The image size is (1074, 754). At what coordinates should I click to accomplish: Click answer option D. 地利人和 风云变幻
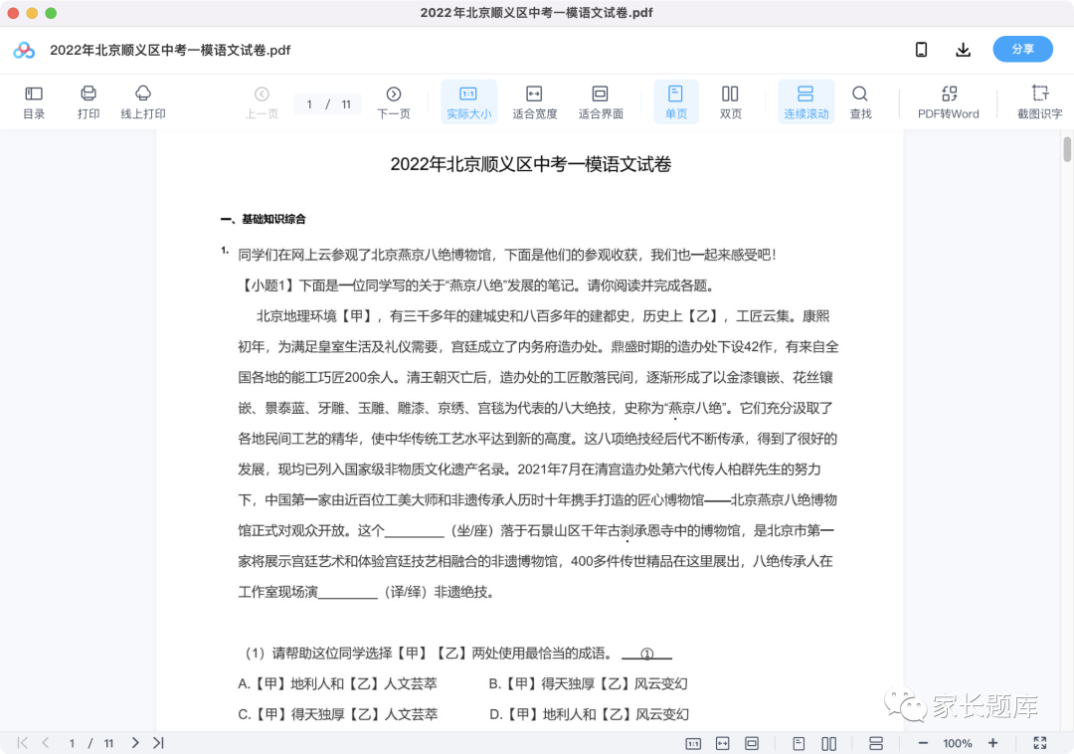(x=589, y=714)
